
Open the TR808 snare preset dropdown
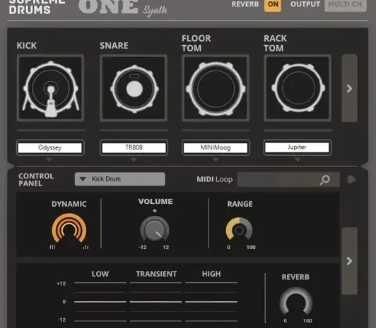tap(134, 147)
